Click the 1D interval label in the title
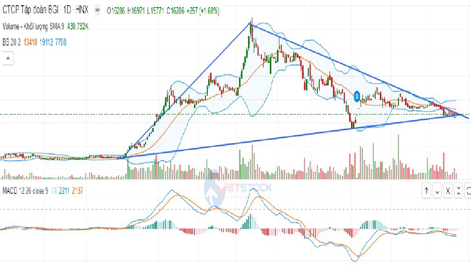Viewport: 471px width, 265px height. [x=67, y=10]
